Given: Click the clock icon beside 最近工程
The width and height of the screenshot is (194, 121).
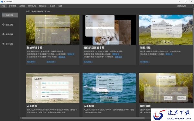Looking at the screenshot, I should tap(4, 25).
